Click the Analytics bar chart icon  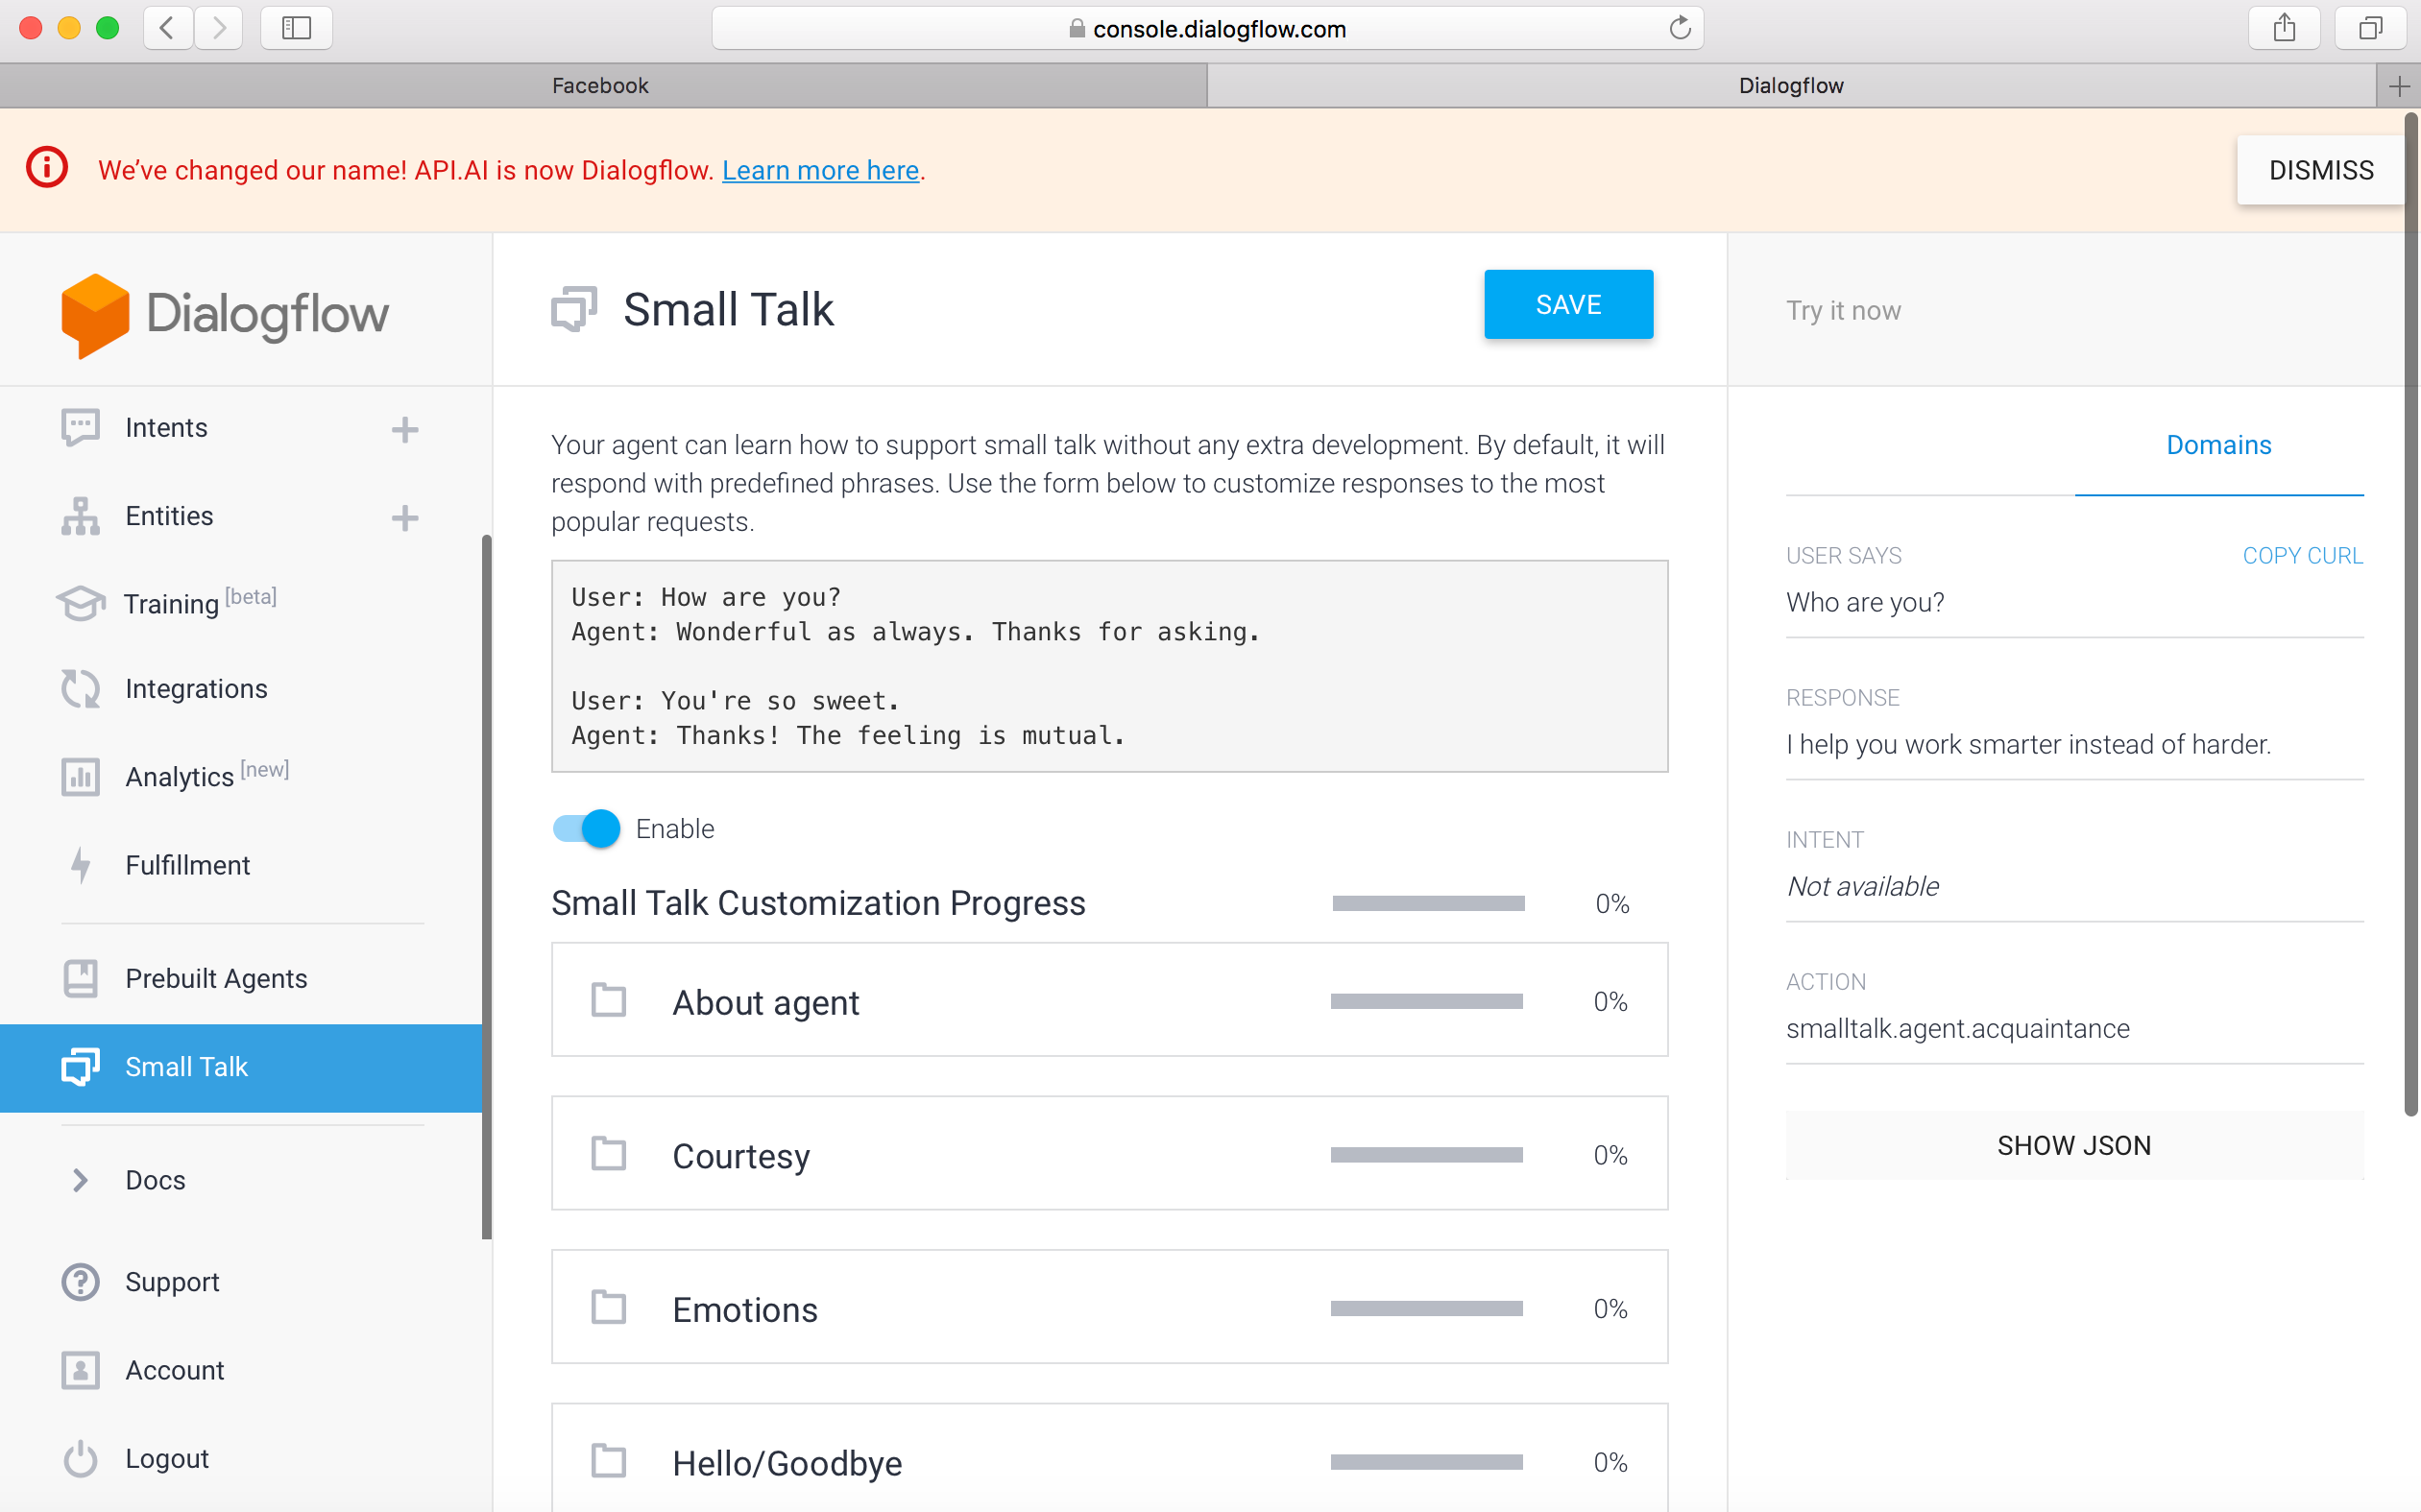tap(80, 777)
